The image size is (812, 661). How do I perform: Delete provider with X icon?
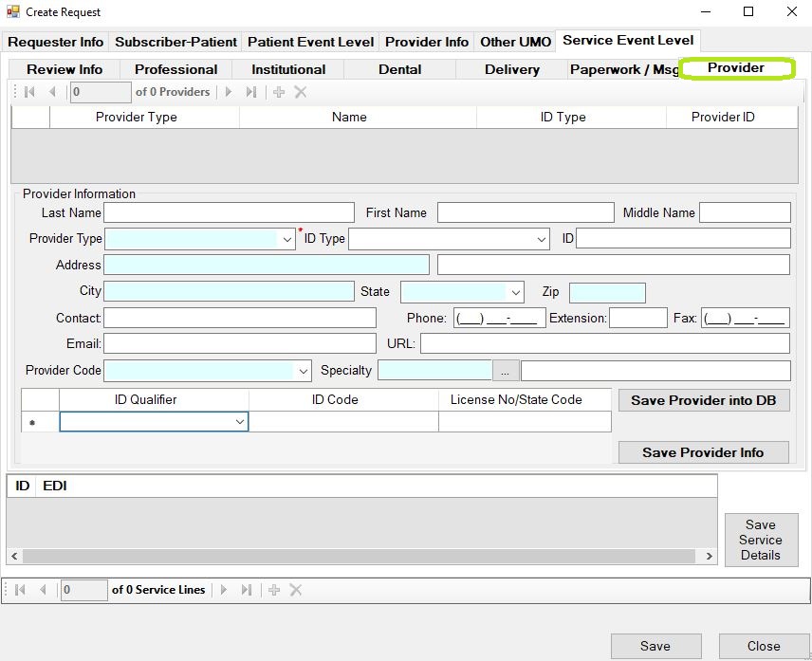[x=301, y=92]
